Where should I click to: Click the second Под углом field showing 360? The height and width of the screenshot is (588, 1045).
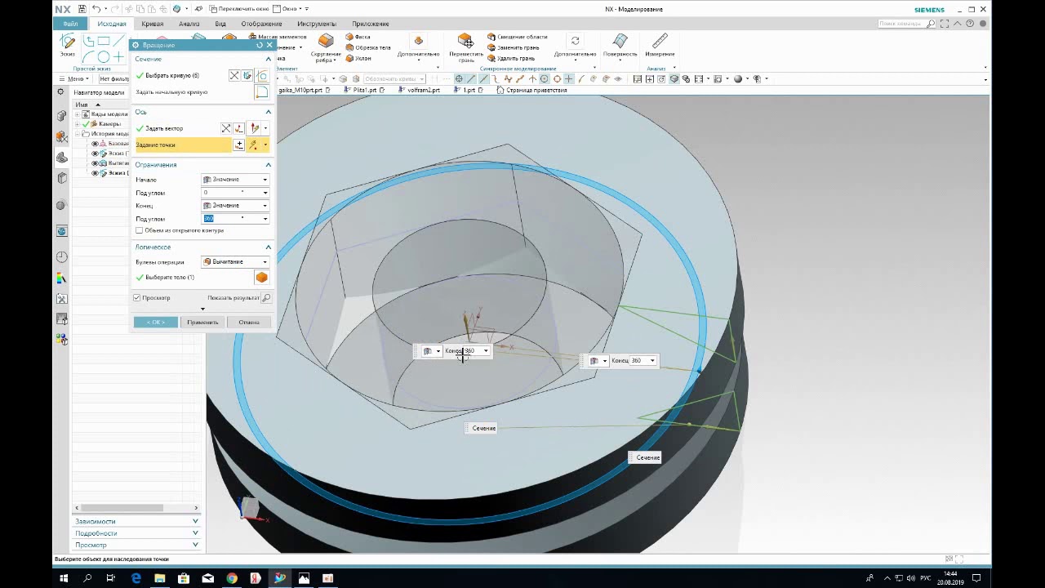[235, 219]
